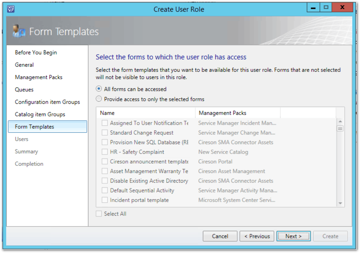
Task: Choose 'Provide access to only the selected forms'
Action: [x=99, y=99]
